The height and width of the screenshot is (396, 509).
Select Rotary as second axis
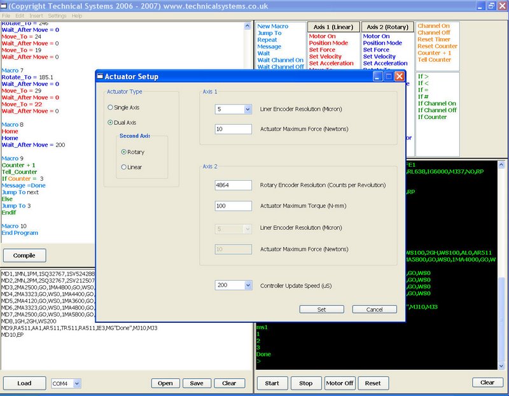(123, 152)
